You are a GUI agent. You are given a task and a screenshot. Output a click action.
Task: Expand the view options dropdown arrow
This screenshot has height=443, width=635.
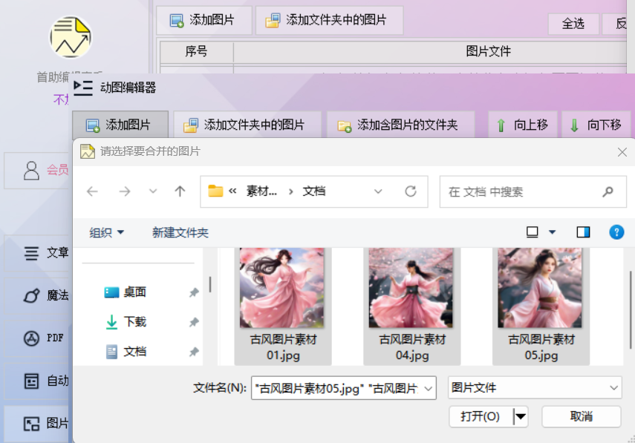pyautogui.click(x=552, y=232)
